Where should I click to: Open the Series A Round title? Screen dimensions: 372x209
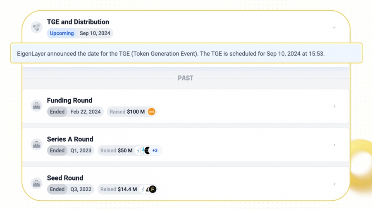(x=70, y=139)
